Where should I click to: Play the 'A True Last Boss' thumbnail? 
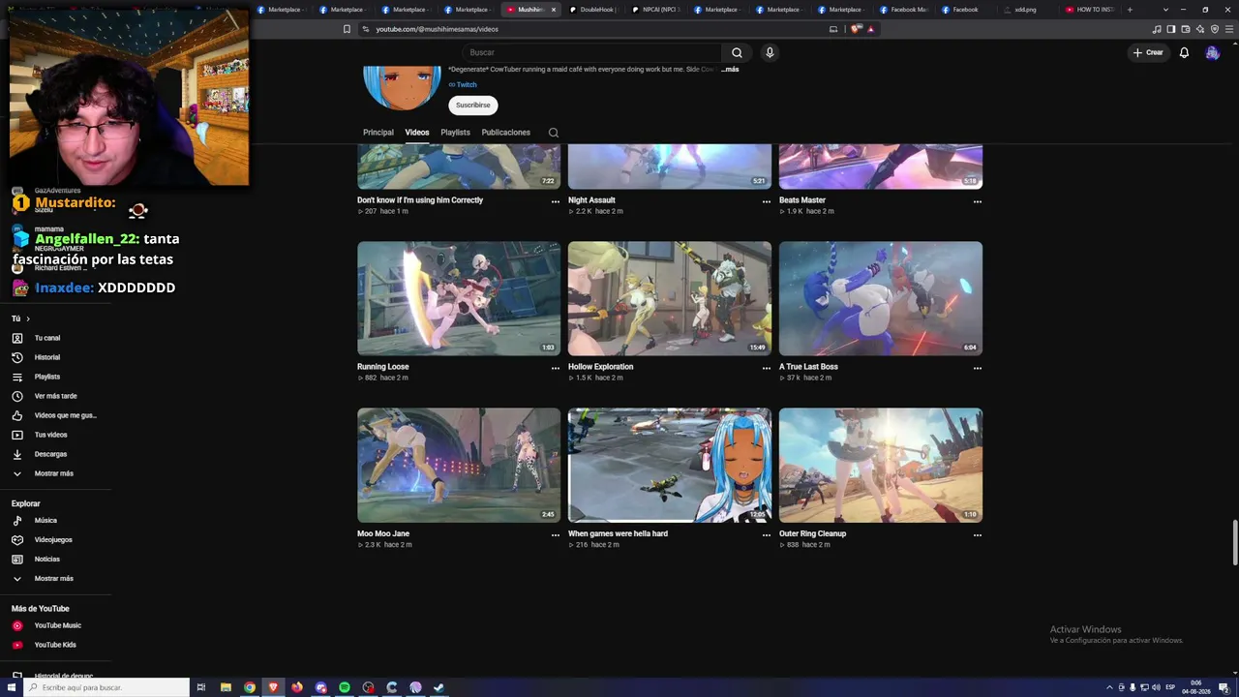(x=881, y=298)
